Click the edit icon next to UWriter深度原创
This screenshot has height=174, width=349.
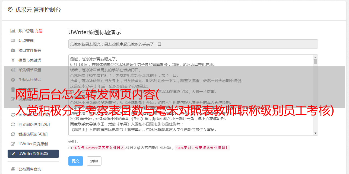pos(13,144)
